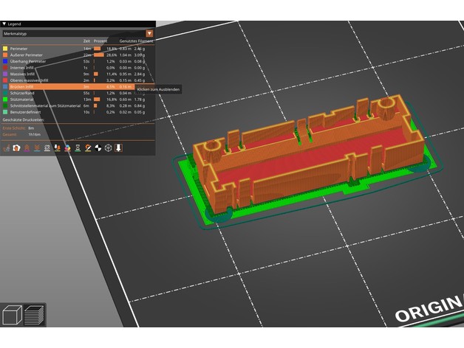Click the yellow Perimeter color swatch

click(5, 47)
